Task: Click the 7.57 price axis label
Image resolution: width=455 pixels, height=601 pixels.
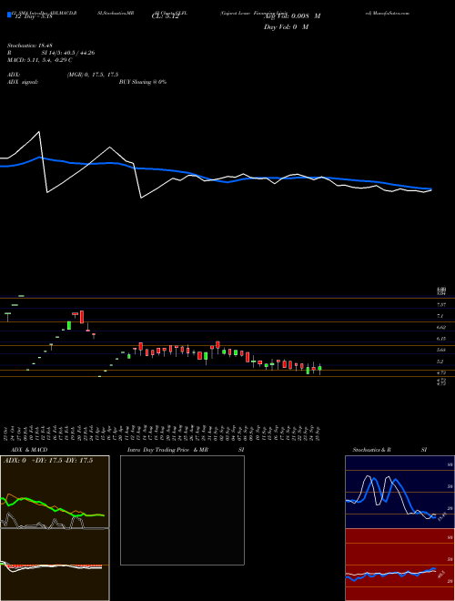Action: coord(440,305)
